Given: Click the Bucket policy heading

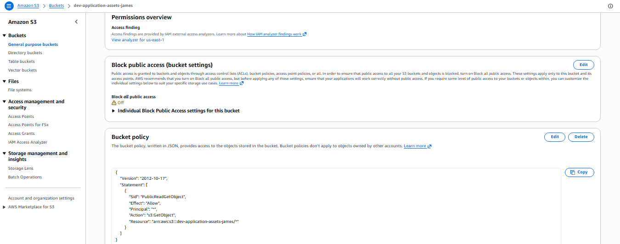Looking at the screenshot, I should click(130, 137).
